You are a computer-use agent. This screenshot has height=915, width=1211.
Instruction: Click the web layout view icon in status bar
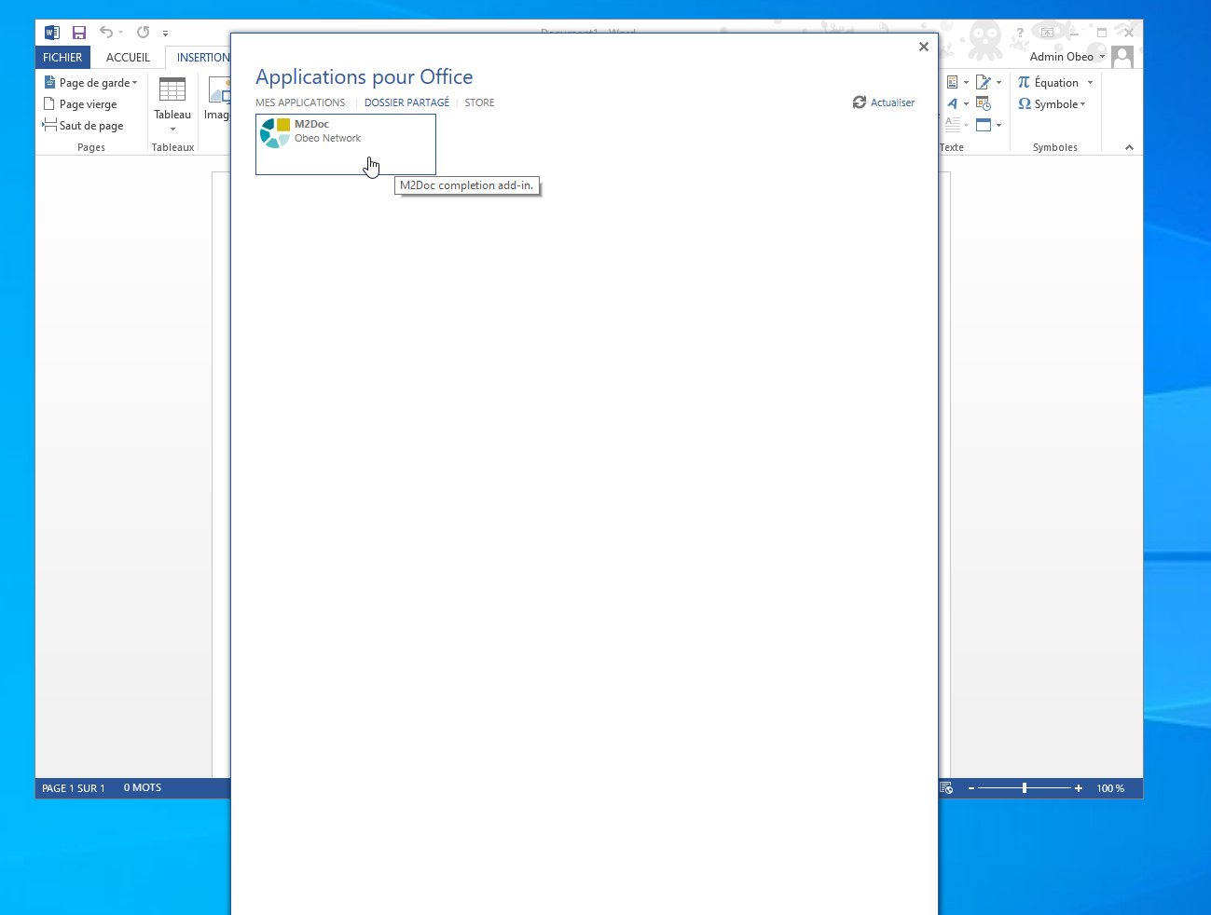[946, 788]
